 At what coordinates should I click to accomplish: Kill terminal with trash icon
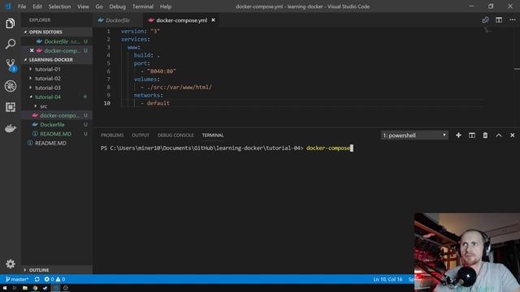tap(485, 135)
